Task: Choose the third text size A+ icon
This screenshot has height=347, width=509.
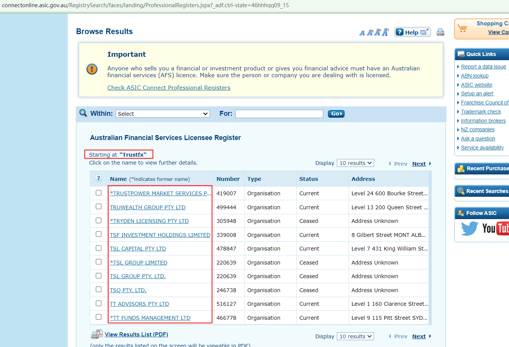Action: pyautogui.click(x=377, y=32)
